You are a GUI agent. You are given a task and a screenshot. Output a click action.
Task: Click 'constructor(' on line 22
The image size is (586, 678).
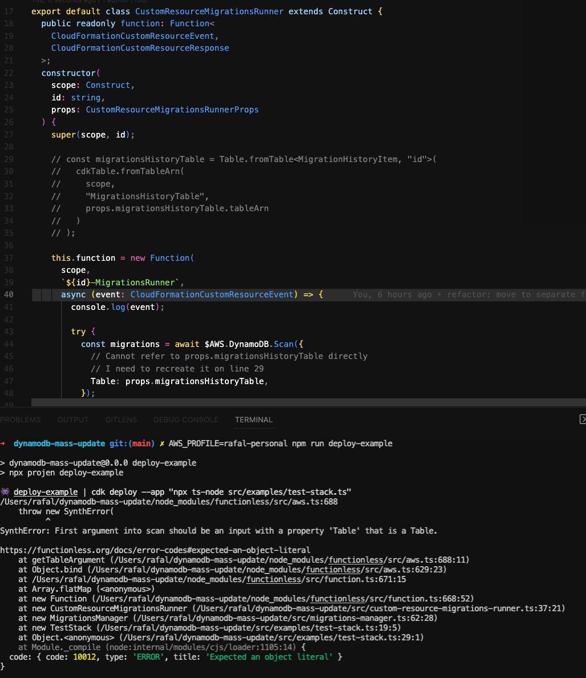[x=70, y=72]
